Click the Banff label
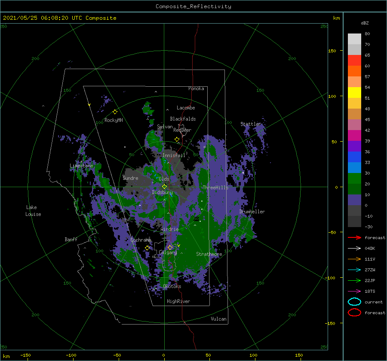The image size is (387, 361). [71, 240]
